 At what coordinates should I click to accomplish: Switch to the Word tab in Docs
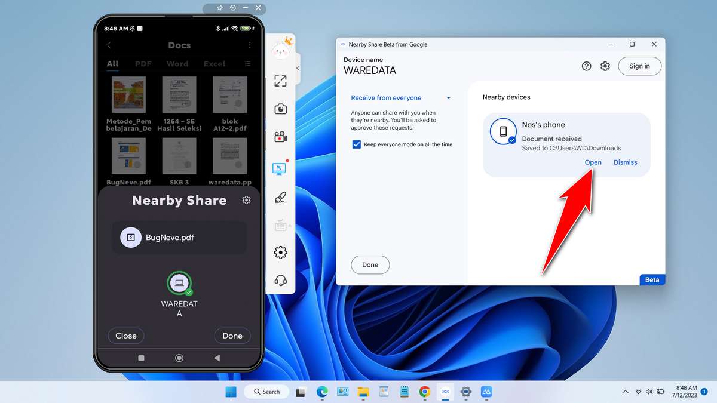[x=177, y=64]
